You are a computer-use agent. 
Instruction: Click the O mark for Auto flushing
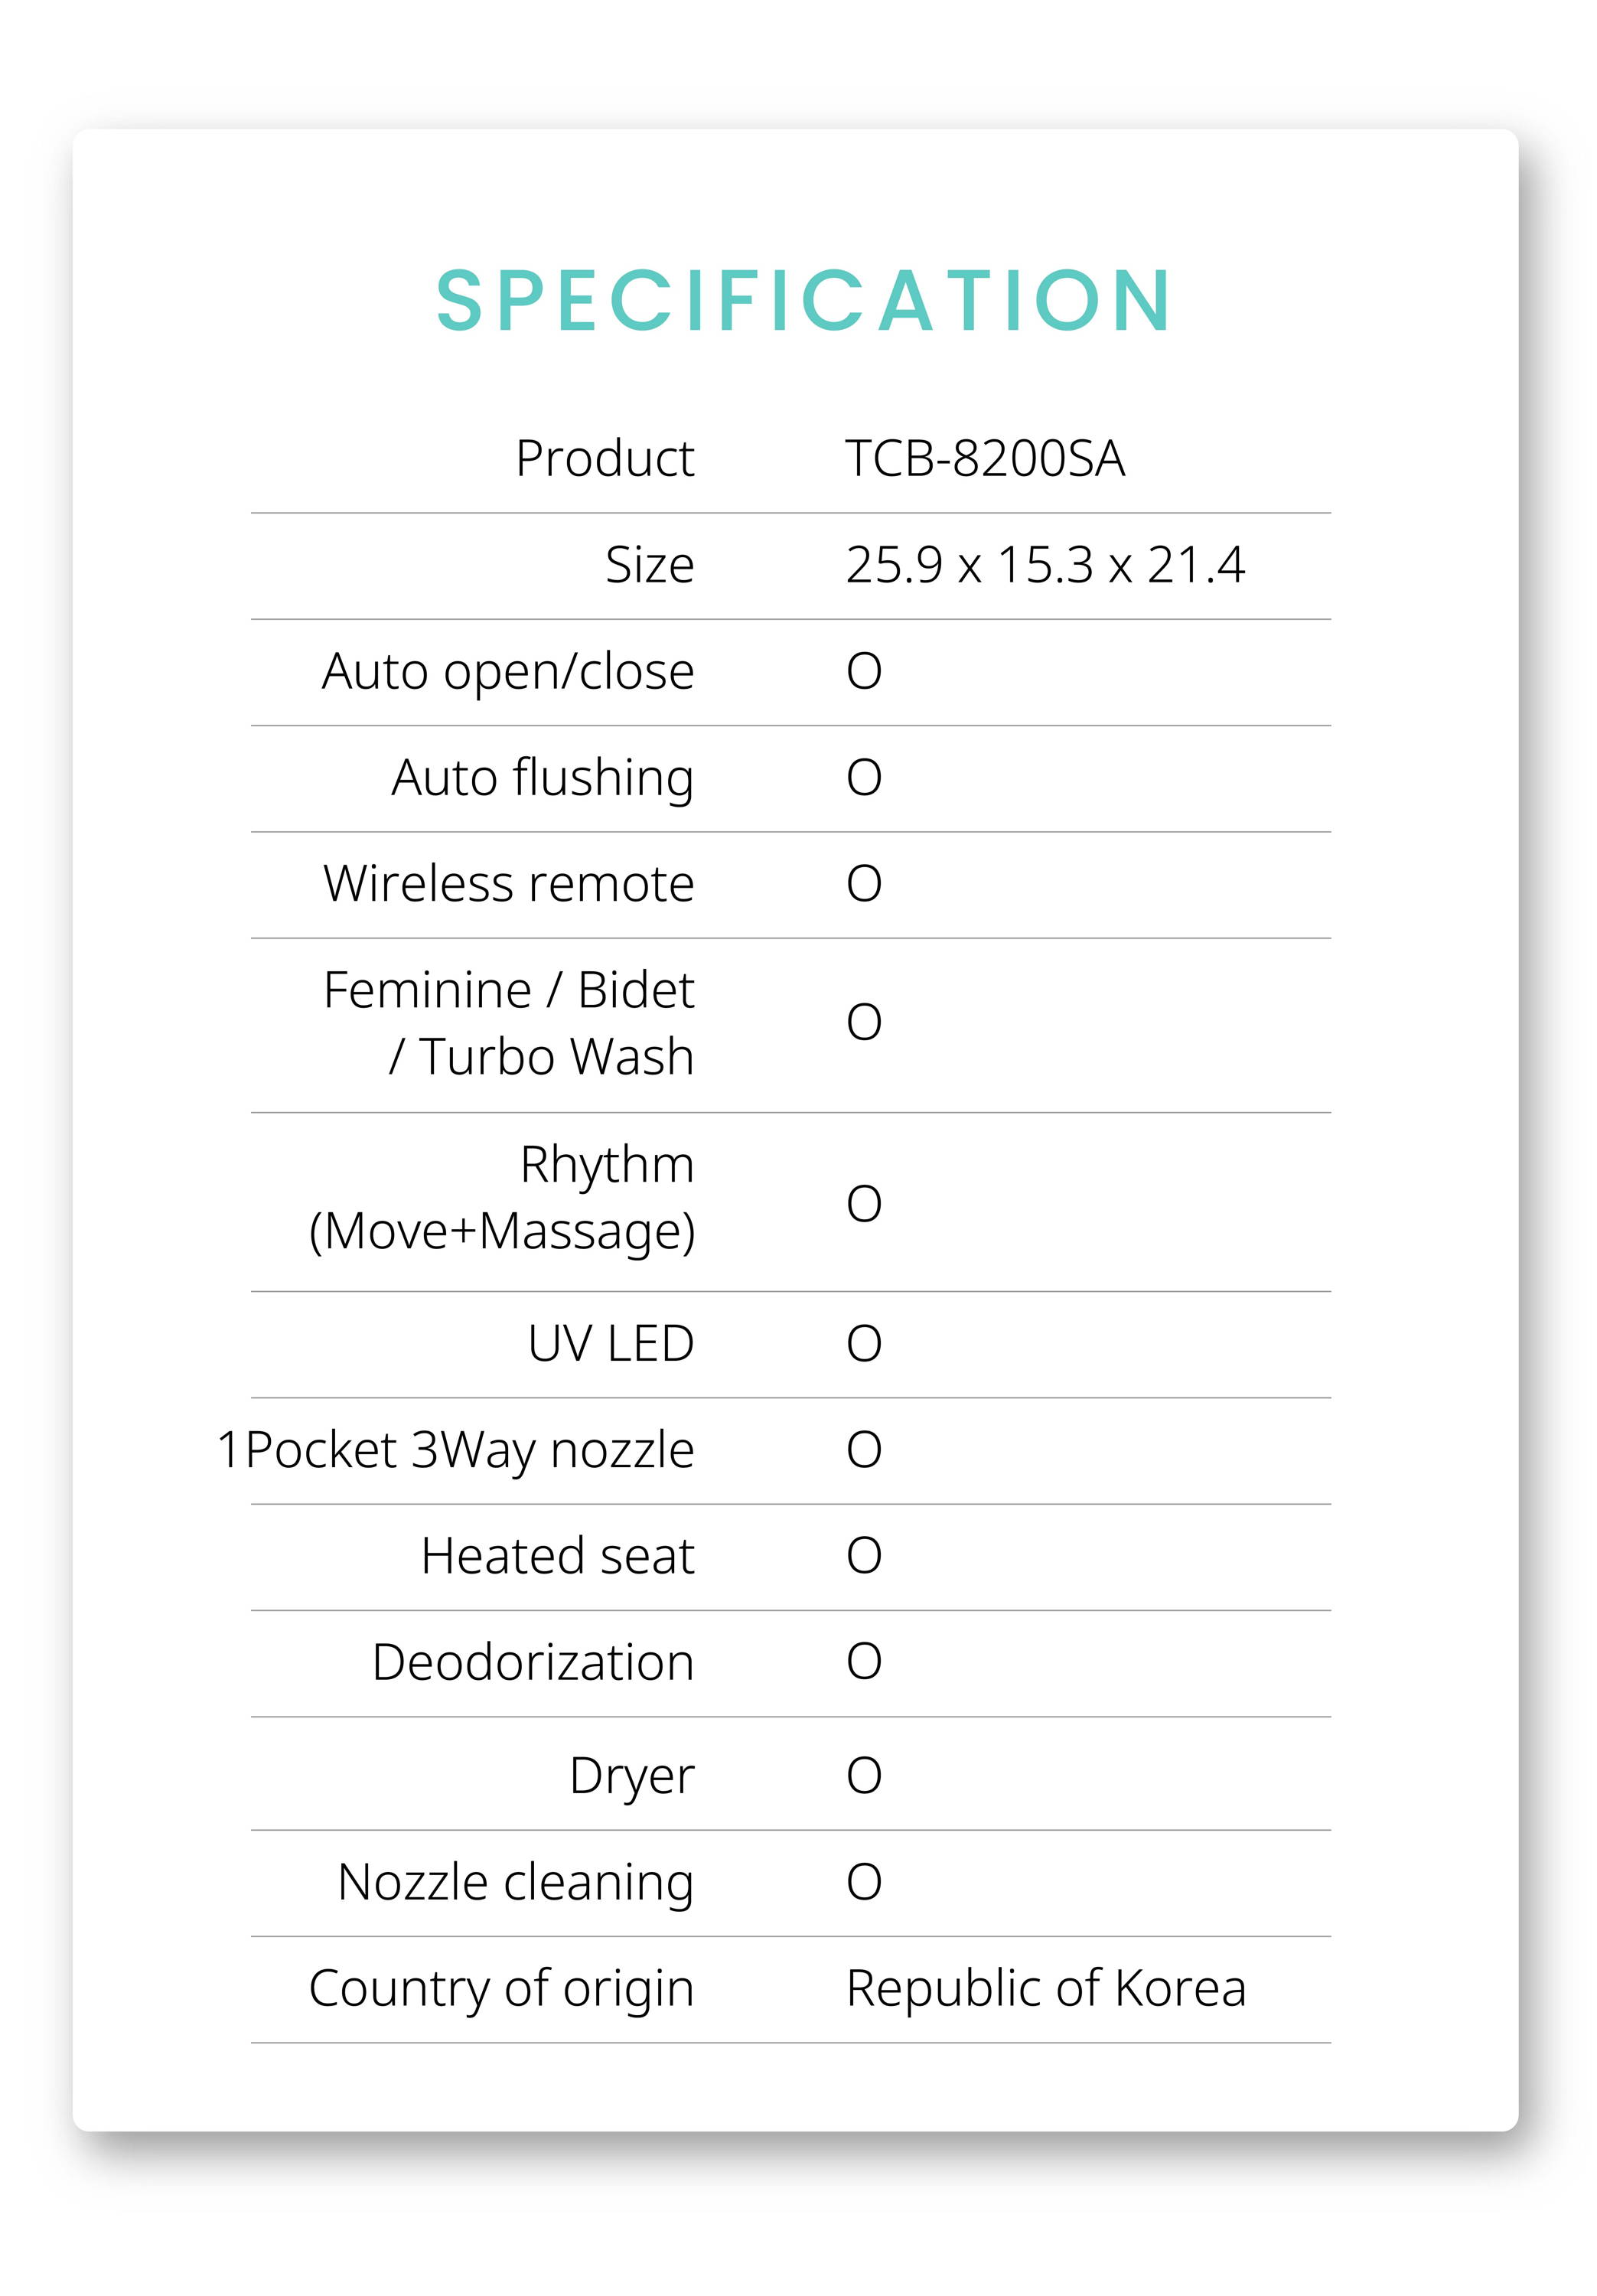tap(864, 777)
